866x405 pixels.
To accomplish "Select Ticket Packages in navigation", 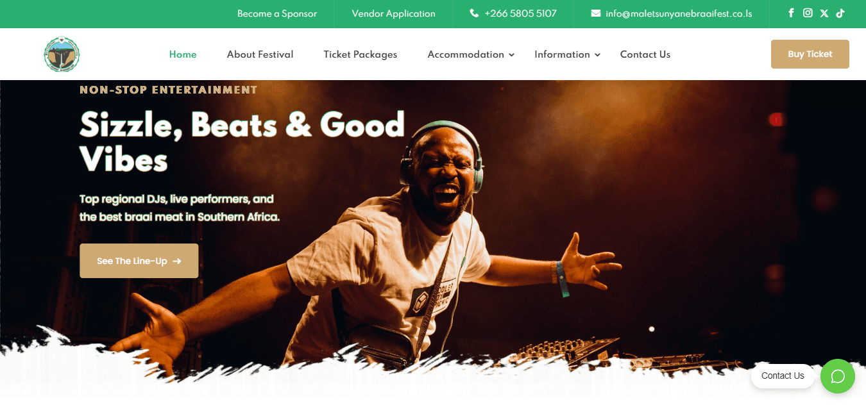I will 360,54.
